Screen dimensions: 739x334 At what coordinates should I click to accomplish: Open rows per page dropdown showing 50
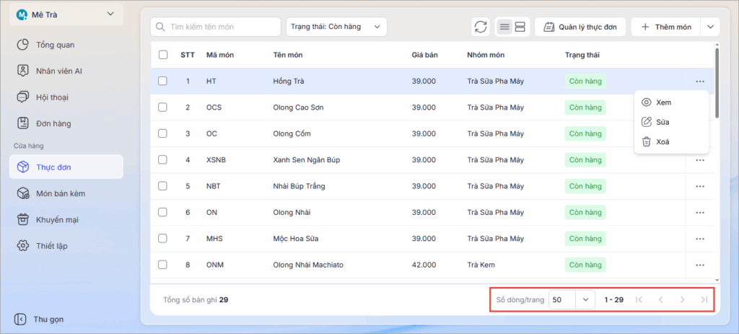pos(571,299)
